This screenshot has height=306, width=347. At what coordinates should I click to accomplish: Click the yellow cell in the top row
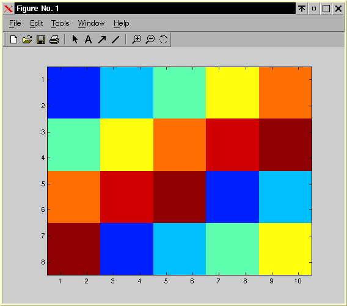tap(232, 93)
